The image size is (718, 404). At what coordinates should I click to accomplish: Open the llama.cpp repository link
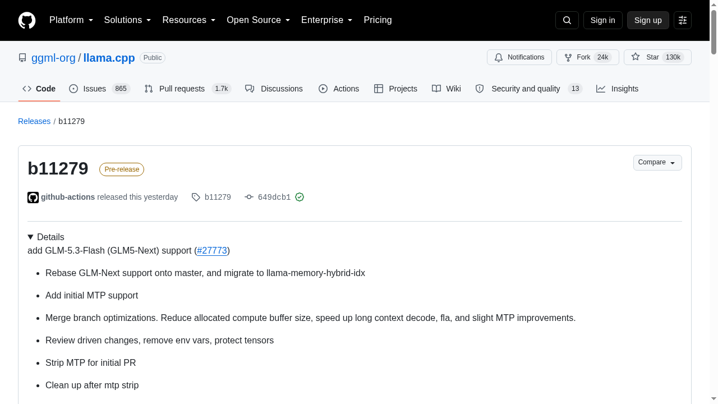(x=109, y=58)
